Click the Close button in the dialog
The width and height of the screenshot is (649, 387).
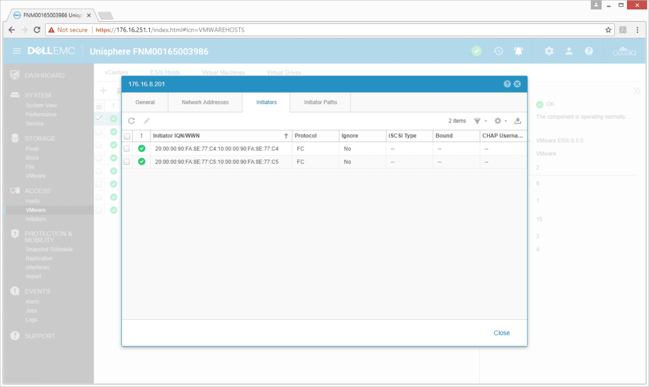click(501, 333)
